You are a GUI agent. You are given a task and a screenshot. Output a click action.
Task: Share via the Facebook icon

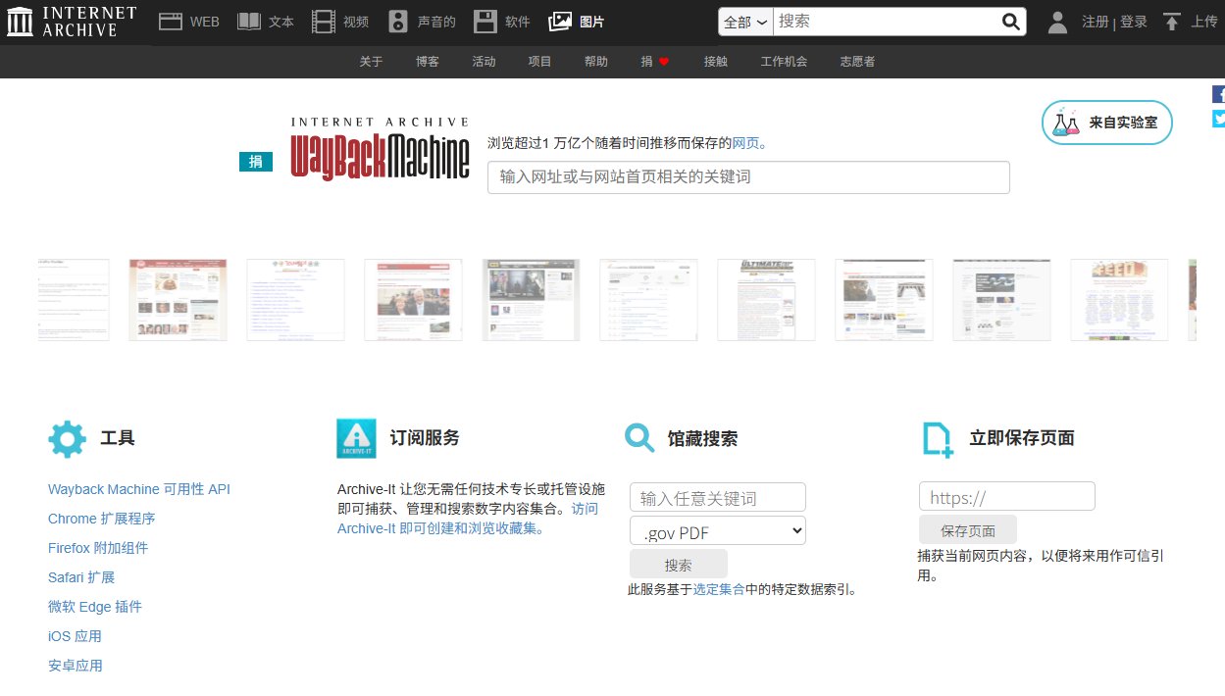tap(1219, 94)
